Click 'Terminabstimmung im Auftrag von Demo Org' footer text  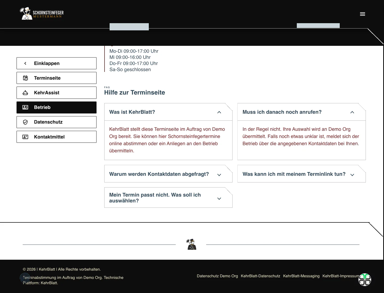coord(73,280)
